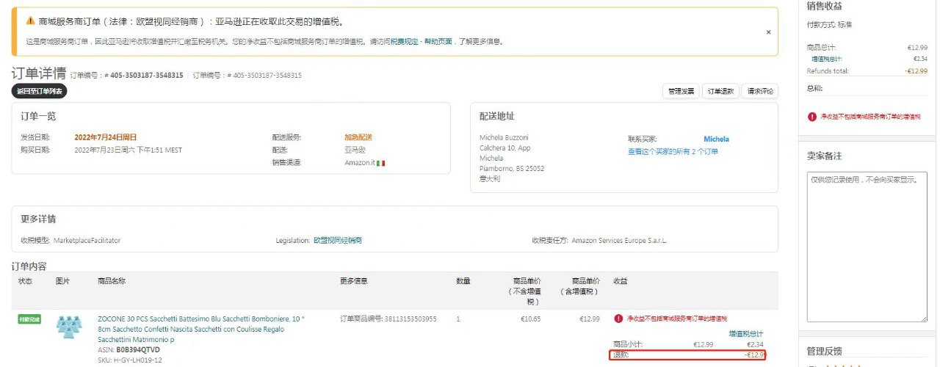The width and height of the screenshot is (940, 367).
Task: Click the 订单退款 refund order button
Action: coord(720,92)
